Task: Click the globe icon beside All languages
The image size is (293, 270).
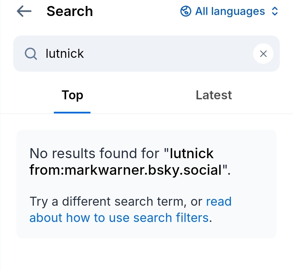Action: click(186, 11)
